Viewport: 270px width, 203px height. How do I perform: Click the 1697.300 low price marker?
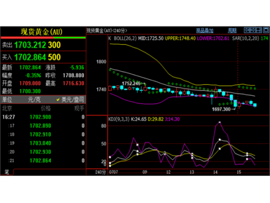click(221, 109)
